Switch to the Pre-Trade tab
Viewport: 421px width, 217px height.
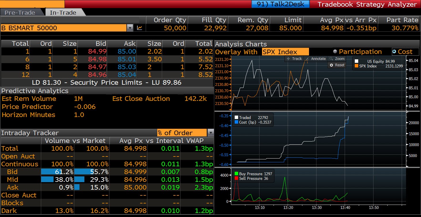point(20,13)
